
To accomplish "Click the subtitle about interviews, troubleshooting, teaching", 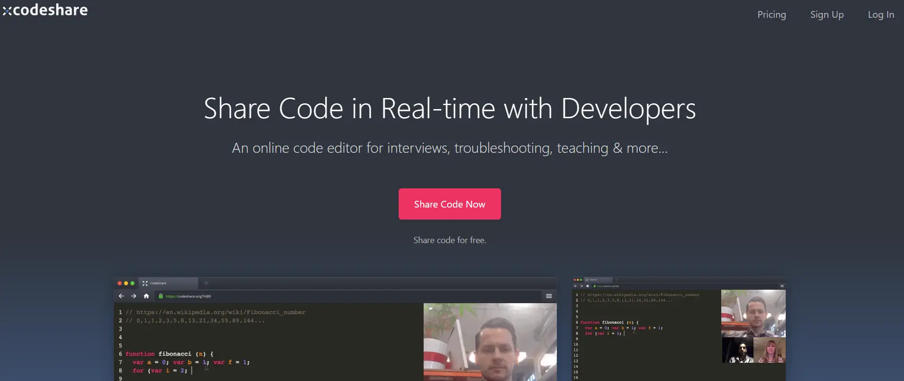I will 450,148.
